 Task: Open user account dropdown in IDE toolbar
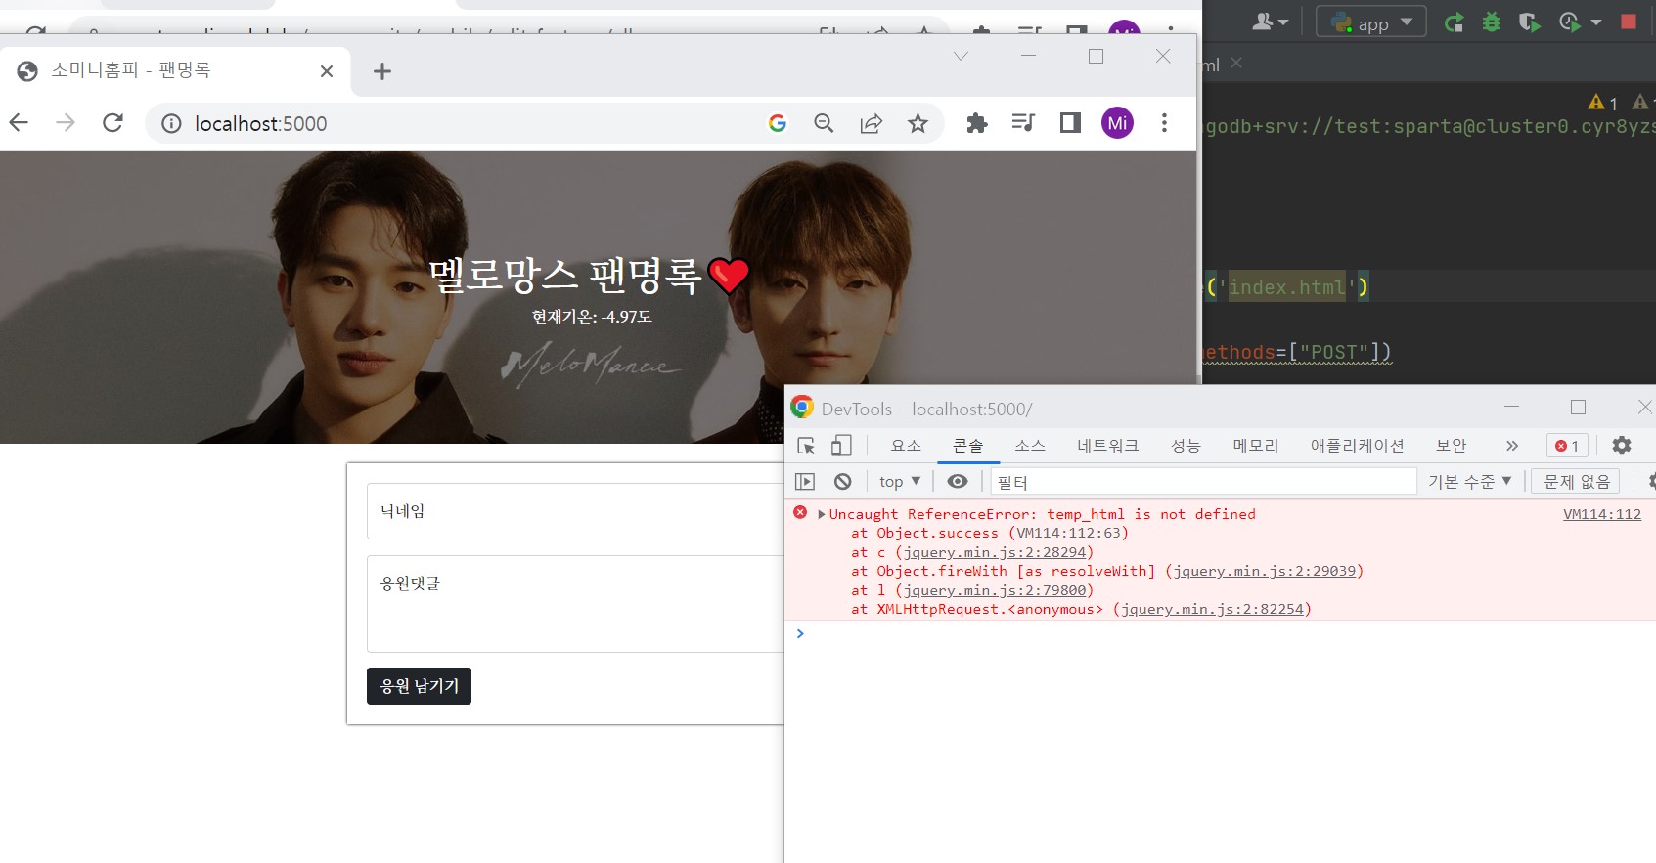click(x=1270, y=22)
